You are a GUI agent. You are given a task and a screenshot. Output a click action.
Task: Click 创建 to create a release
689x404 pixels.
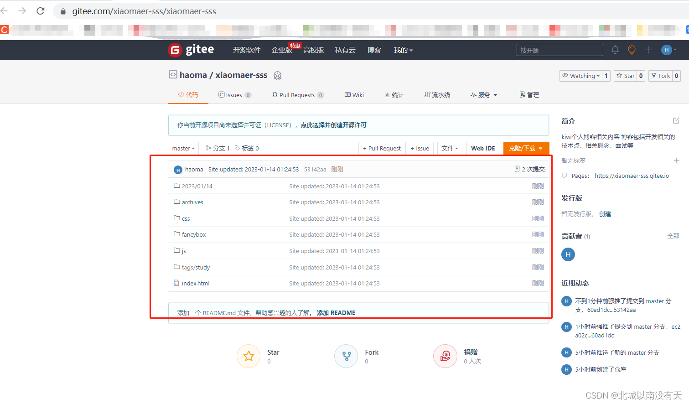coord(605,214)
